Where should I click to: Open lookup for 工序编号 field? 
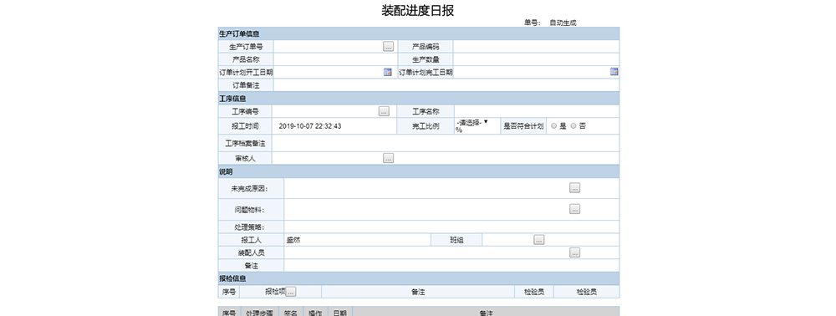(384, 111)
